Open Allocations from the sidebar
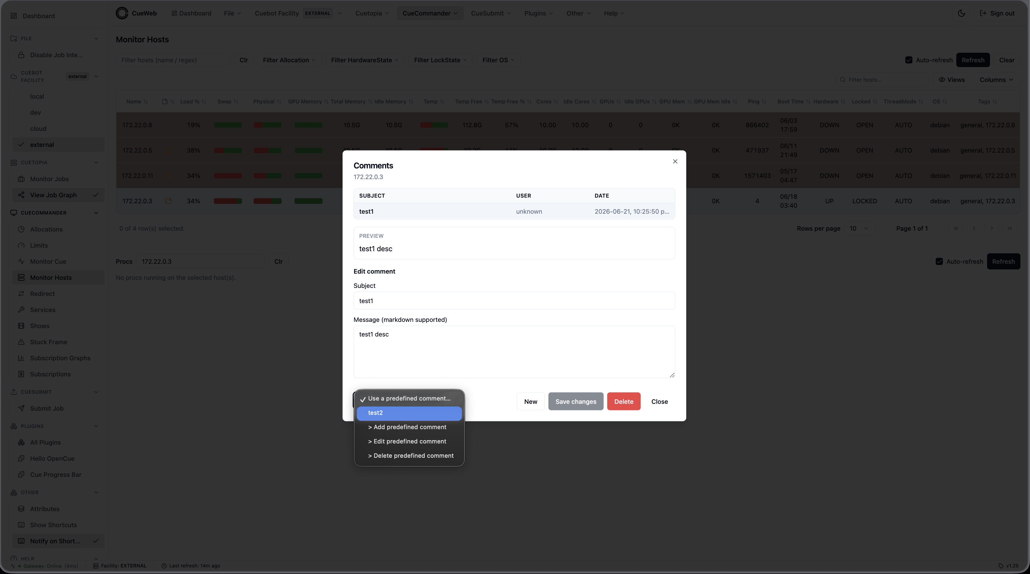Image resolution: width=1030 pixels, height=574 pixels. click(x=58, y=229)
